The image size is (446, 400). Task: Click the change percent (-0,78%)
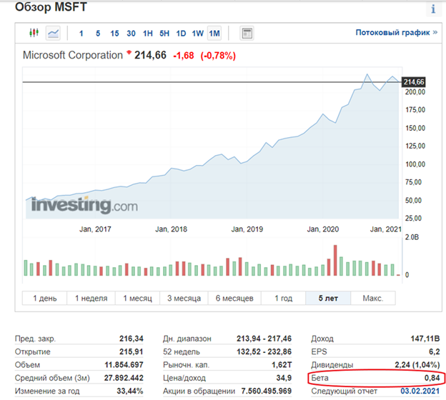point(218,56)
